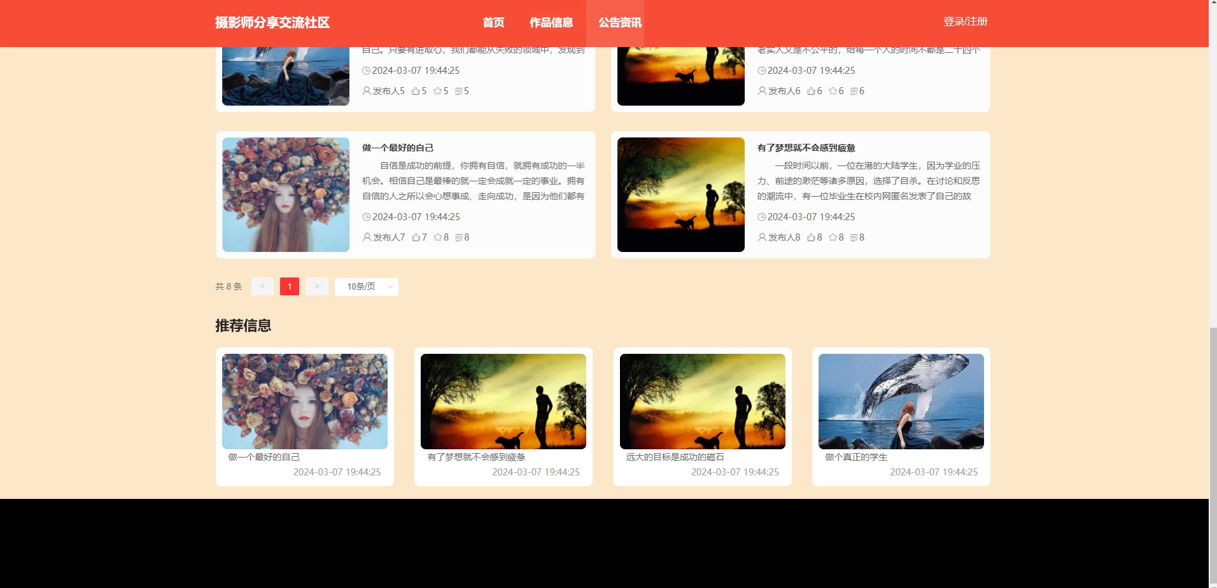Click the 共 8 条 total count text
Screen dimensions: 1217x588
[x=229, y=286]
